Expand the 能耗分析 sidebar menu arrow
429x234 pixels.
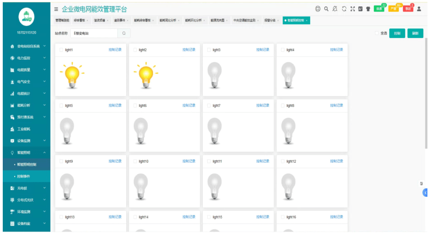point(44,105)
